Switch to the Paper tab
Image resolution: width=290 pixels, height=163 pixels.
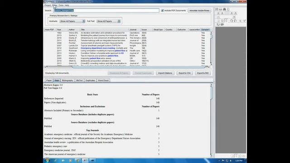(49, 81)
